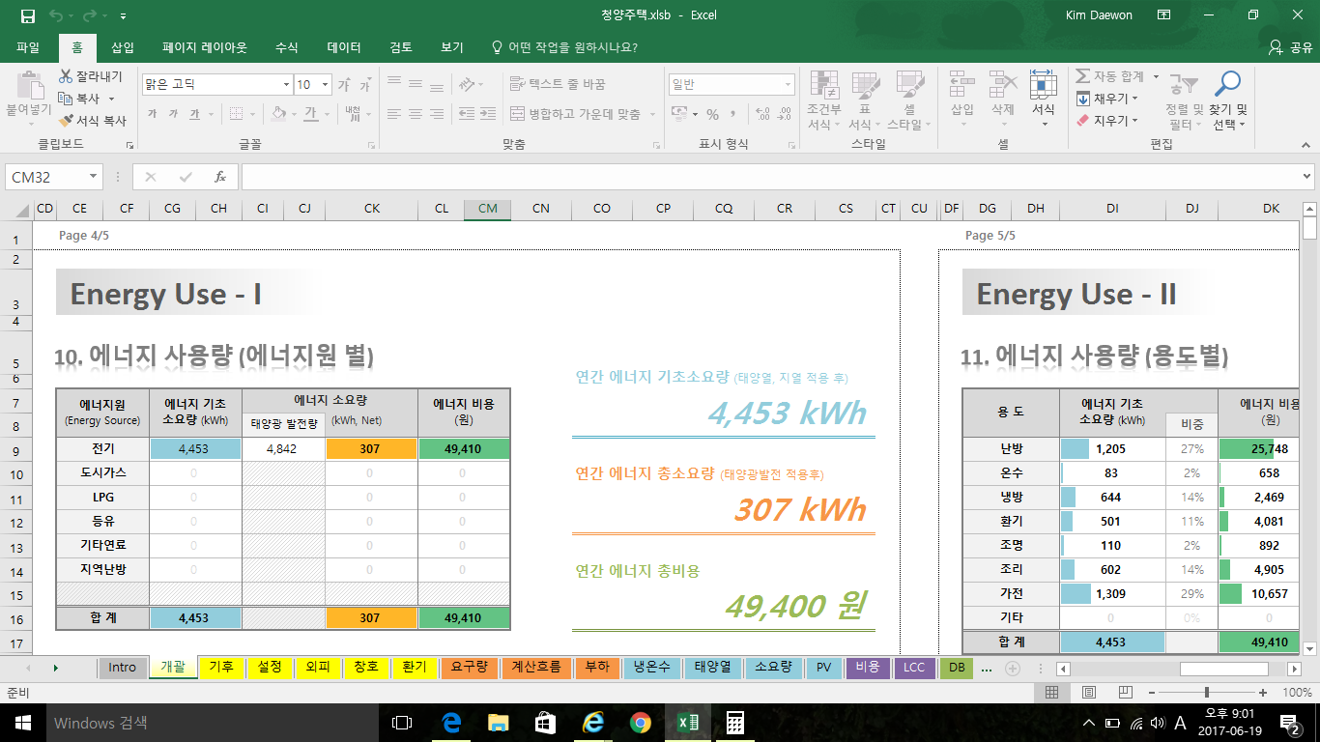The height and width of the screenshot is (742, 1320).
Task: Open Chrome from the Windows taskbar
Action: (x=640, y=723)
